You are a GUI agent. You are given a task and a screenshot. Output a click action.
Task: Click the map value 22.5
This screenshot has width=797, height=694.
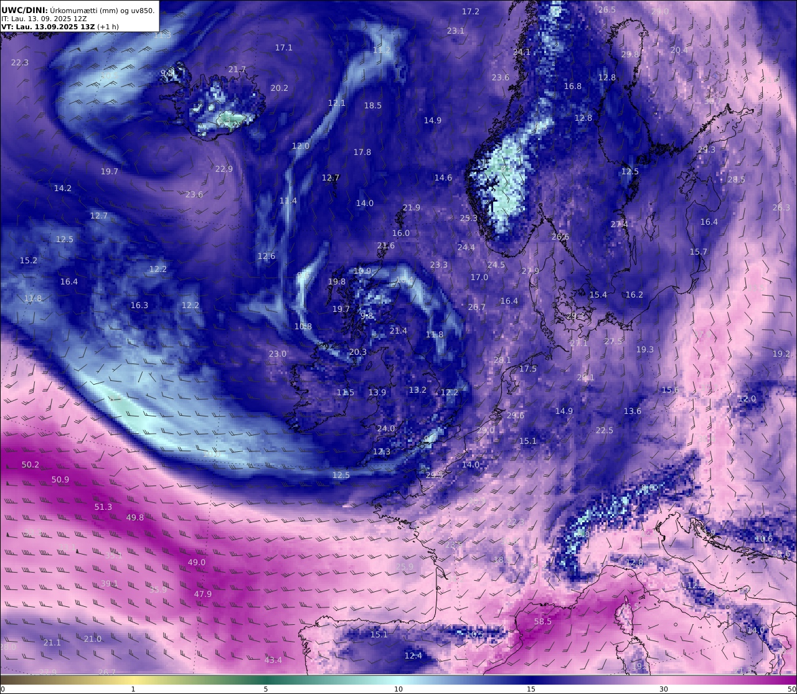(605, 430)
